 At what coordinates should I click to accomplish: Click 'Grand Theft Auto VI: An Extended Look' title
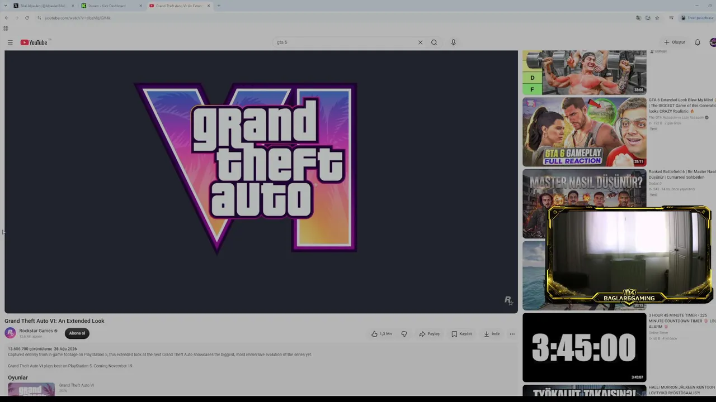click(54, 321)
